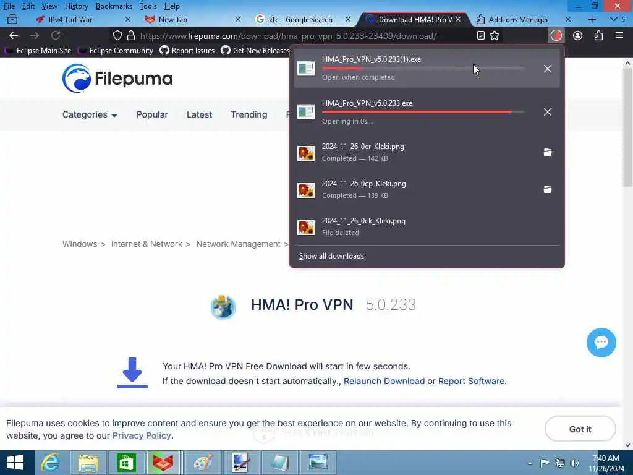Click Internet & Network breadcrumb
The width and height of the screenshot is (633, 475).
[147, 244]
